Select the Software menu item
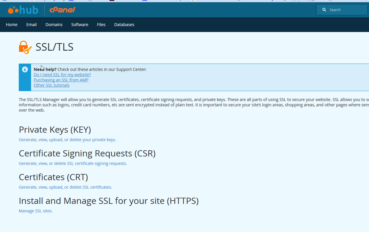The width and height of the screenshot is (369, 232). pos(80,25)
